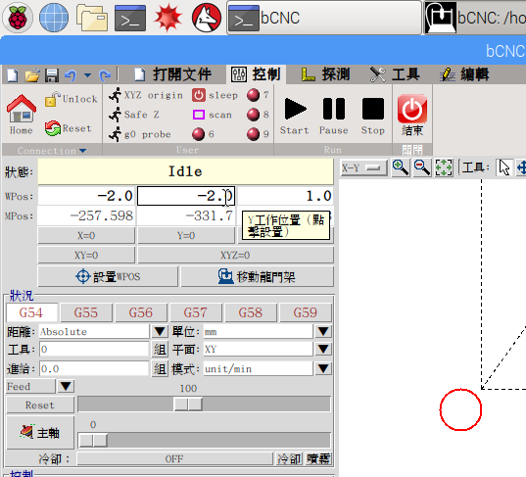Open the 單位 mm dropdown

point(323,332)
